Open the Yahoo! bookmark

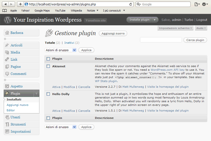pyautogui.click(x=25, y=11)
